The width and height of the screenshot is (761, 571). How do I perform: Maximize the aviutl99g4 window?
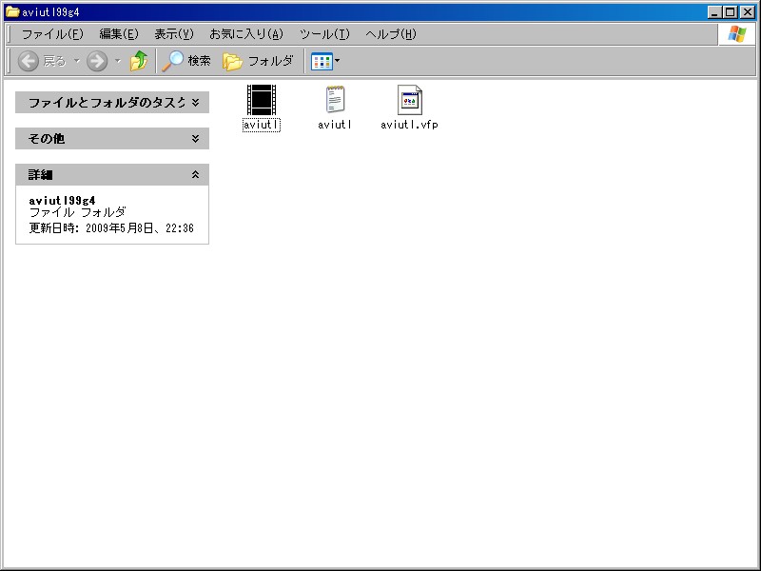(x=730, y=12)
